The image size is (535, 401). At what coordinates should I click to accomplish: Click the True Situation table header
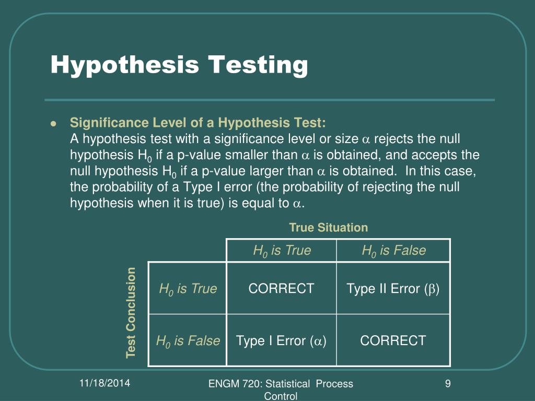(329, 228)
